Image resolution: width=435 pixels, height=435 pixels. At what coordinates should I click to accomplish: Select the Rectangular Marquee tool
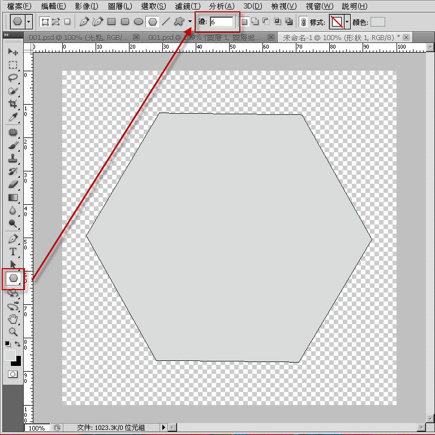point(13,65)
